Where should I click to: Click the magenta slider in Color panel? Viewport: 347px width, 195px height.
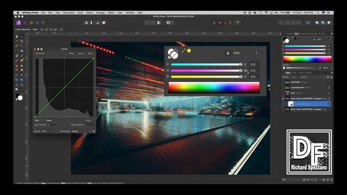point(305,49)
